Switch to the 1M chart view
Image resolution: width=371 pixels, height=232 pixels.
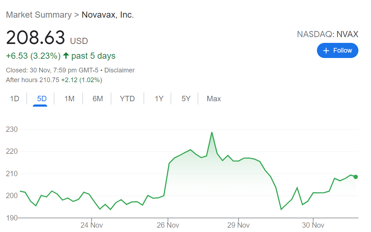(x=69, y=99)
